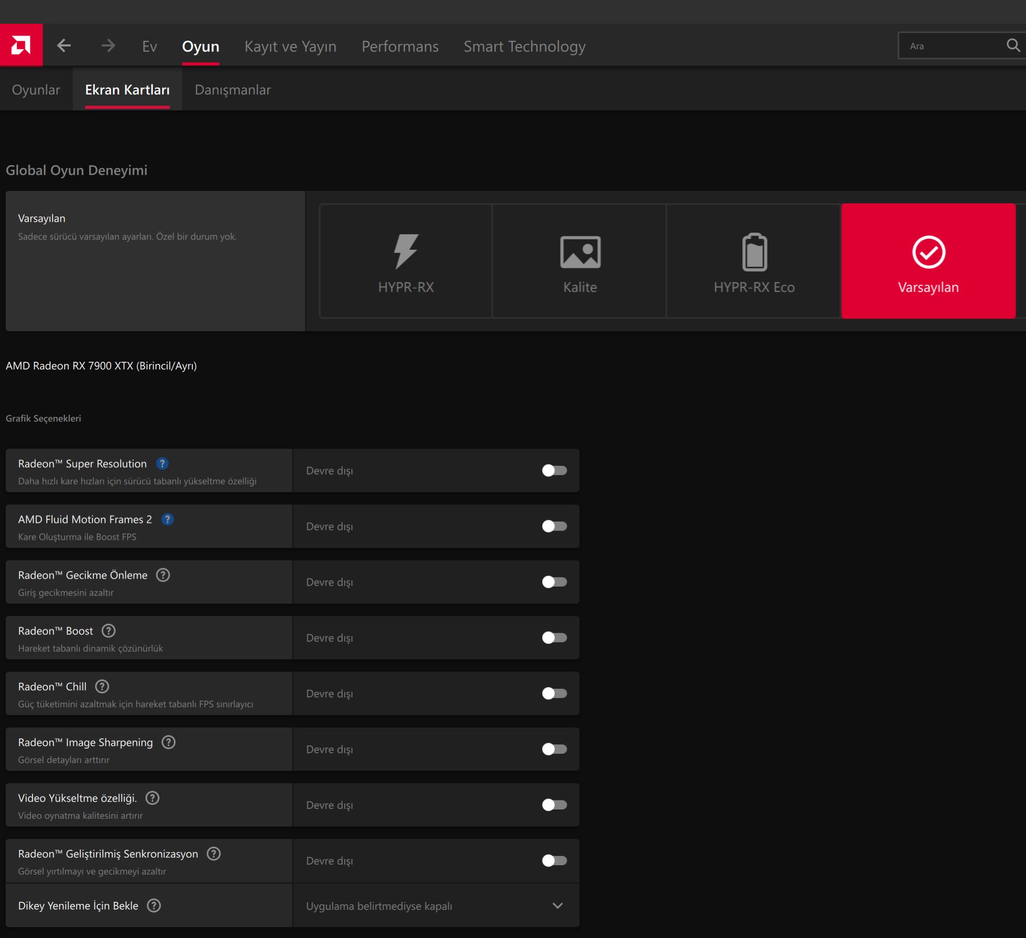
Task: Select the Oyun tab
Action: pos(201,46)
